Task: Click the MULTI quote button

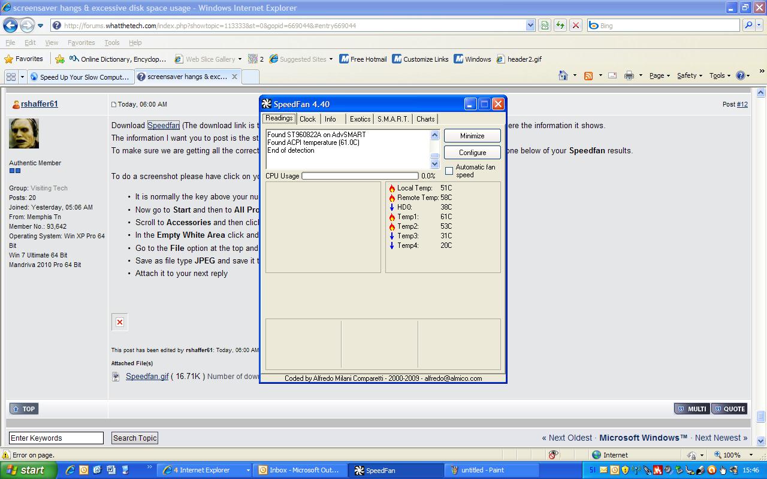Action: pyautogui.click(x=691, y=409)
